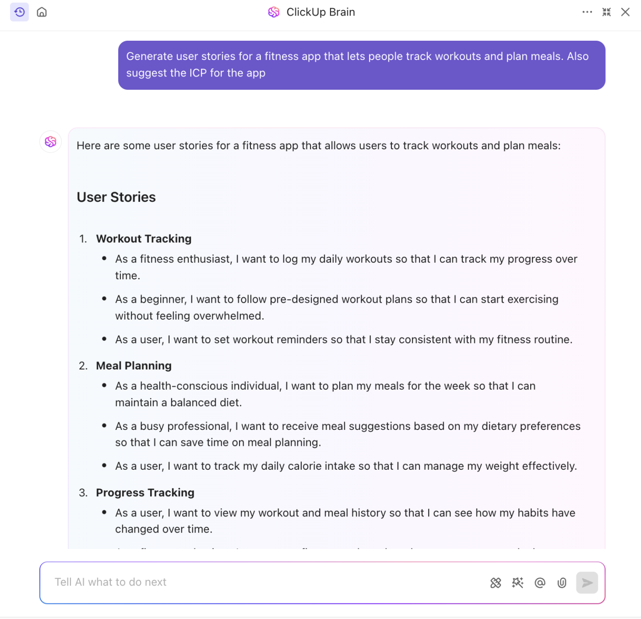This screenshot has height=619, width=641.
Task: Close the ClickUp Brain popup
Action: pos(625,12)
